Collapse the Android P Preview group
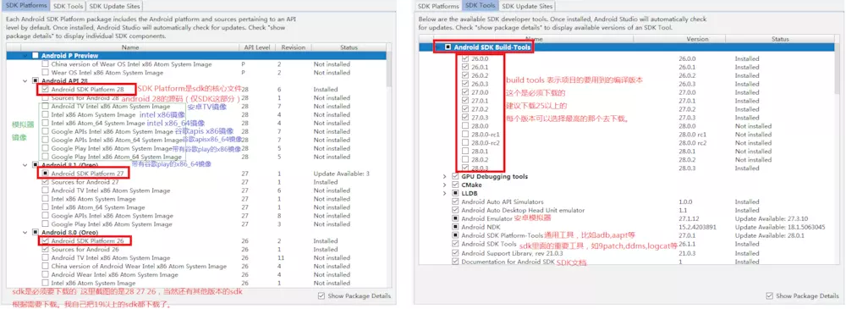This screenshot has width=846, height=309. pos(25,56)
